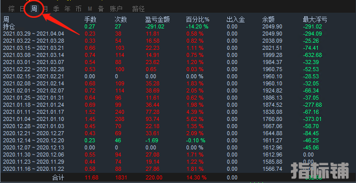This screenshot has height=183, width=356.
Task: Open the 年 yearly tab
Action: 68,9
